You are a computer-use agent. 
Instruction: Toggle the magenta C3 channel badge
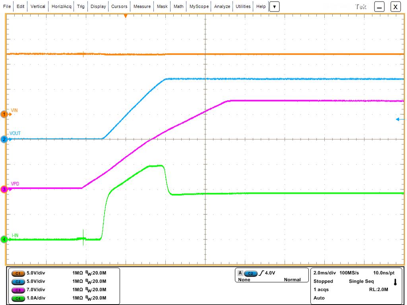point(18,290)
